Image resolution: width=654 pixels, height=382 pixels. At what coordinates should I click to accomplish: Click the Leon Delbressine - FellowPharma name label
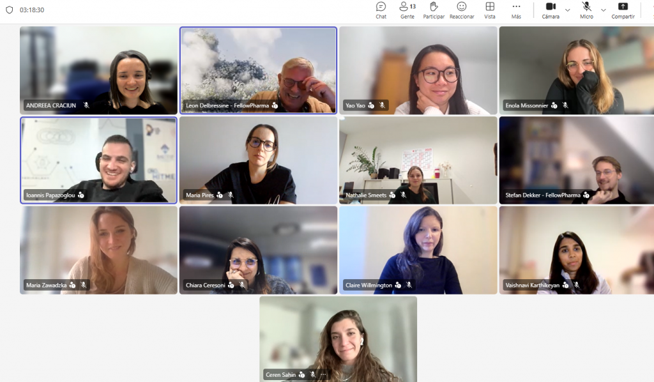[x=227, y=105]
